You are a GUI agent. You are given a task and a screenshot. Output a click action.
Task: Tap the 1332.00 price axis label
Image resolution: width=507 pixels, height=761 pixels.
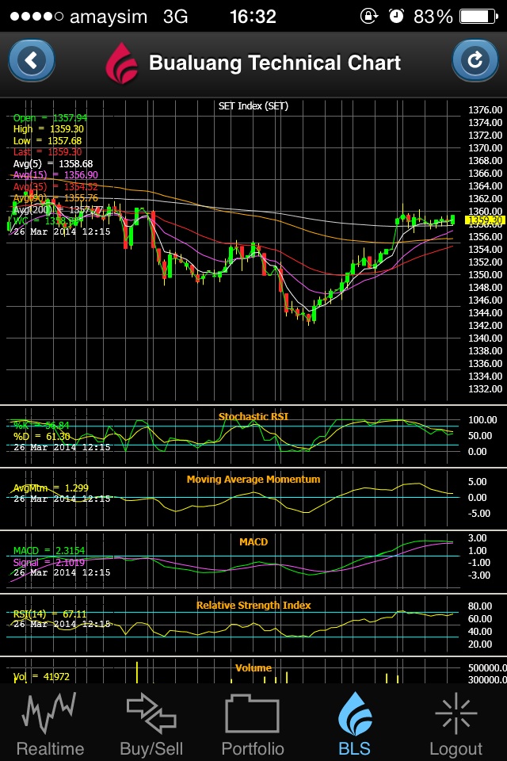(x=485, y=388)
